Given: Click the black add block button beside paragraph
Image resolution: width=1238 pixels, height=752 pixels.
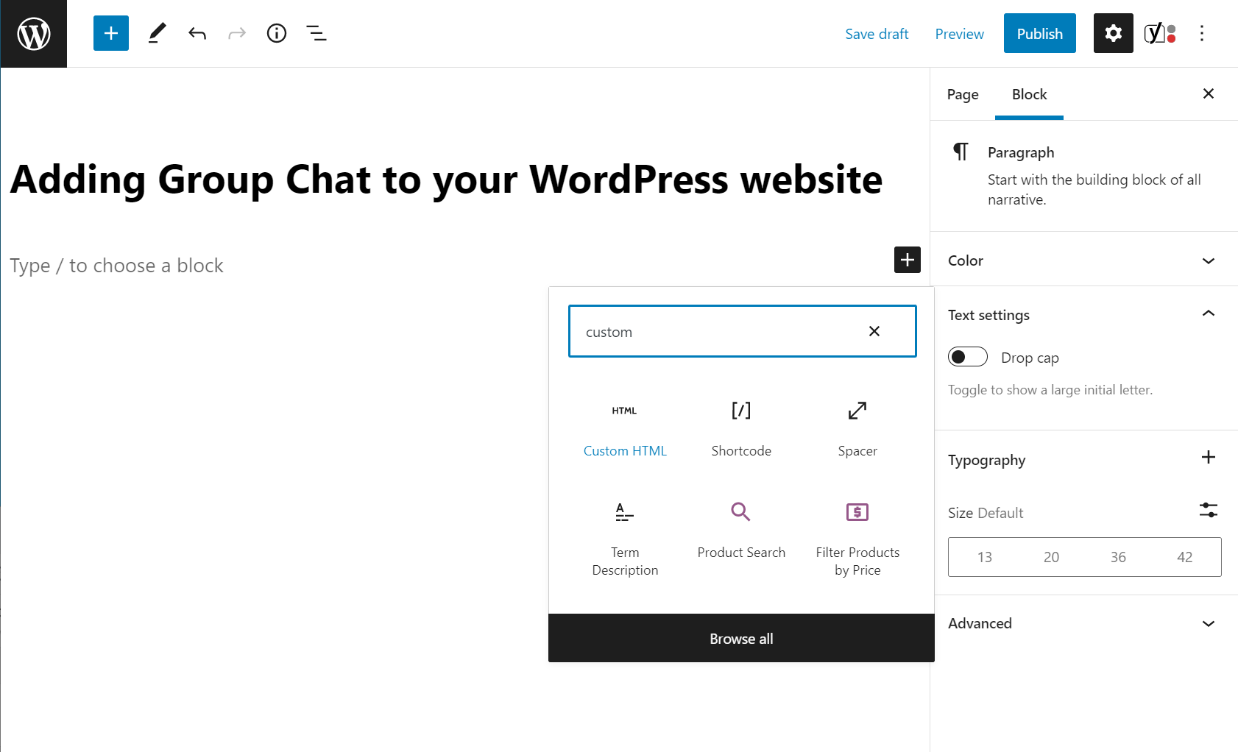Looking at the screenshot, I should pos(908,260).
